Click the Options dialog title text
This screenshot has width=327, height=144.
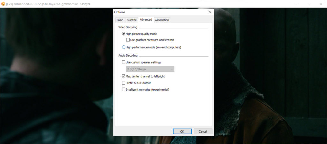(x=120, y=12)
